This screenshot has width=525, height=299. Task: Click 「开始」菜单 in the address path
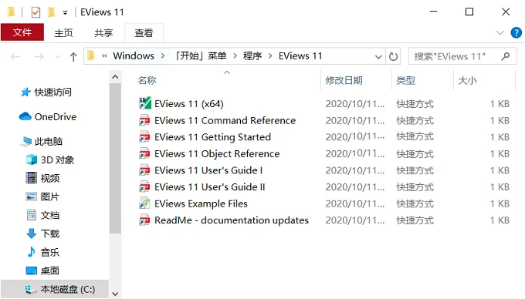coord(201,55)
